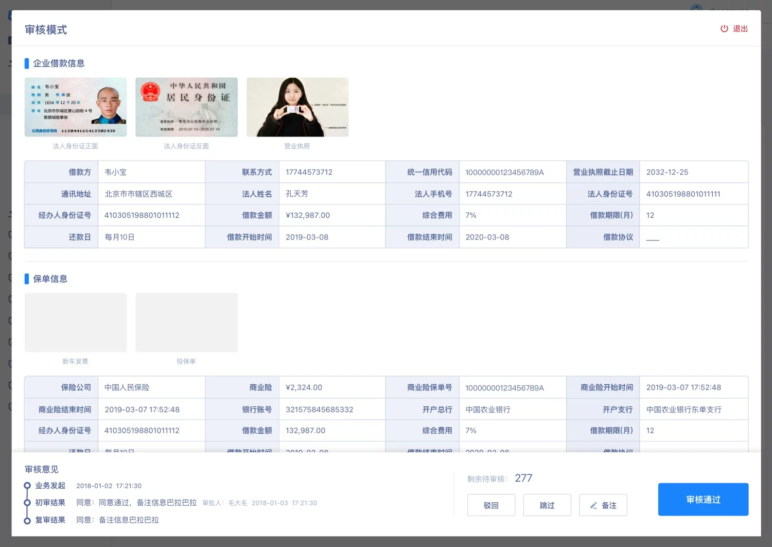View the 营业执照 photo thumbnail
772x547 pixels.
tap(297, 107)
